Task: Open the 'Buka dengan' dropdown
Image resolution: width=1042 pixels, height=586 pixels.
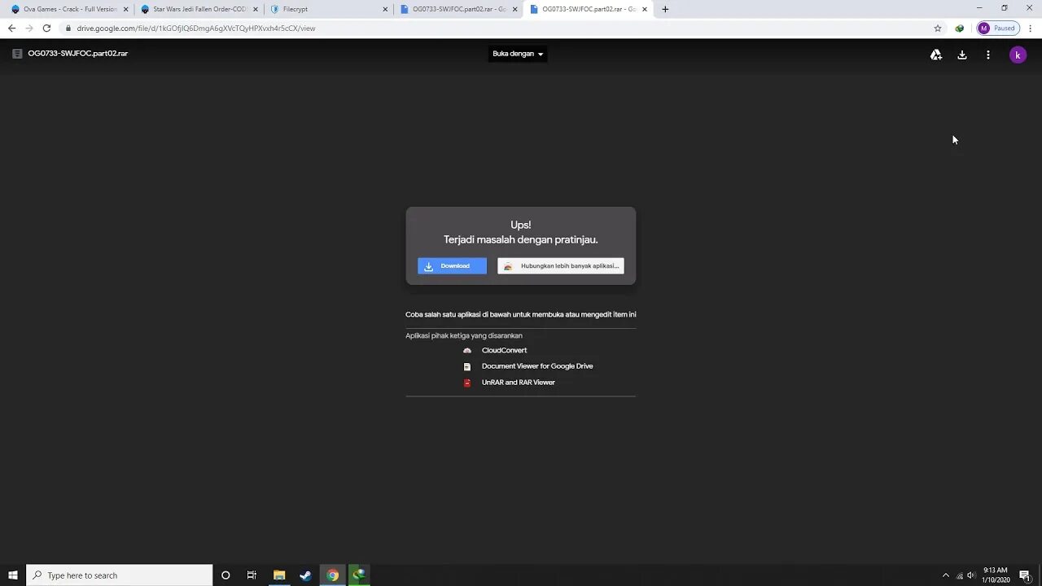Action: point(518,54)
